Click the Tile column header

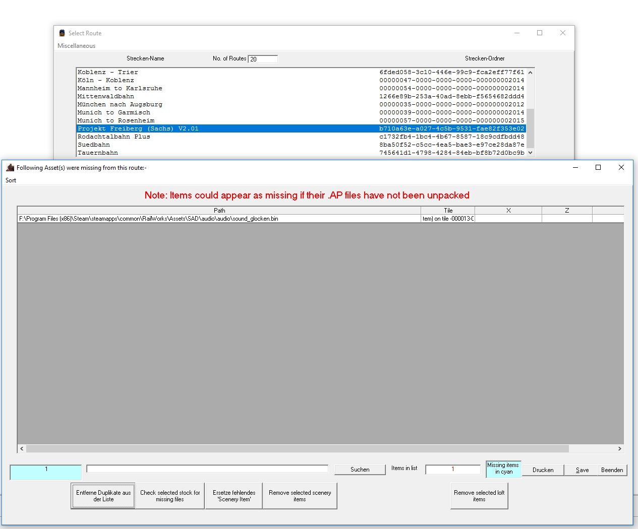tap(448, 211)
